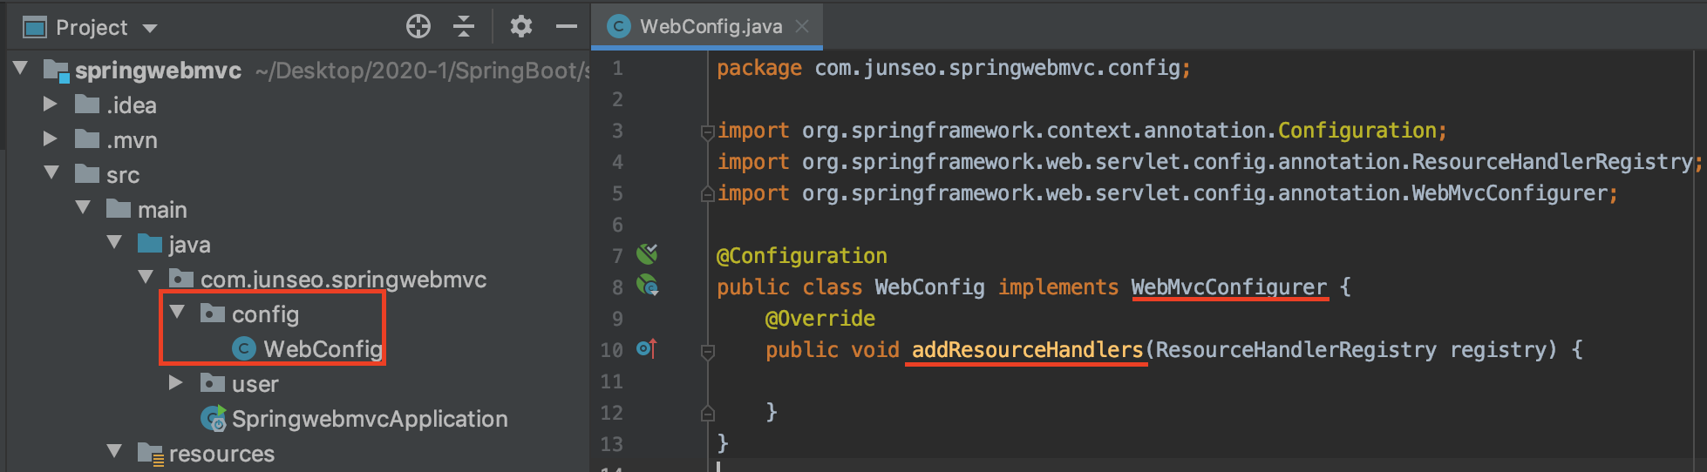Screen dimensions: 1707x472
Task: Close the WebConfig.java editor tab
Action: [802, 27]
